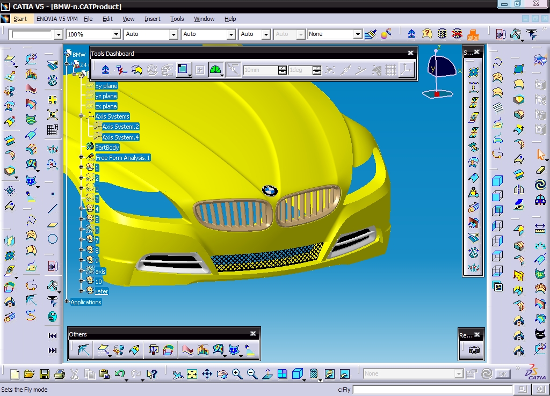This screenshot has height=396, width=550.
Task: Activate the Fly mode airplane icon
Action: coord(178,375)
